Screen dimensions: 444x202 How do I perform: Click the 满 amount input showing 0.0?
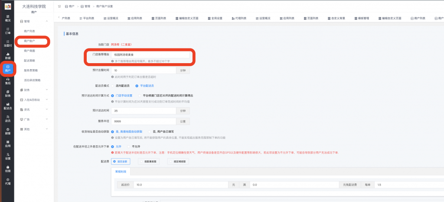(x=294, y=185)
